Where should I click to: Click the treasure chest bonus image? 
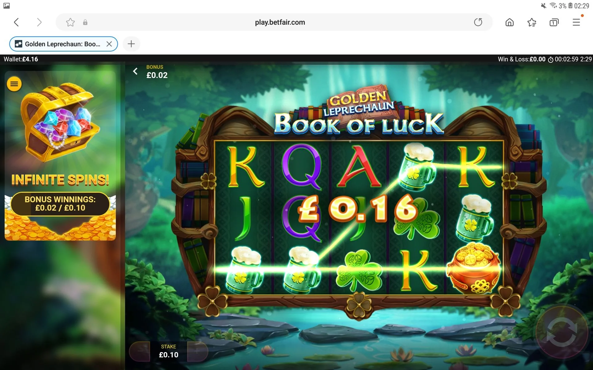pos(60,122)
